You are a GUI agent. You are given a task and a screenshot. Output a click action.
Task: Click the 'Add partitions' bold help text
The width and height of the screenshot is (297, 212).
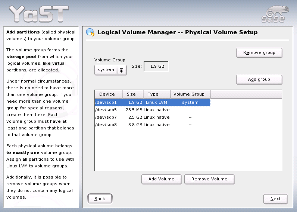tap(23, 32)
